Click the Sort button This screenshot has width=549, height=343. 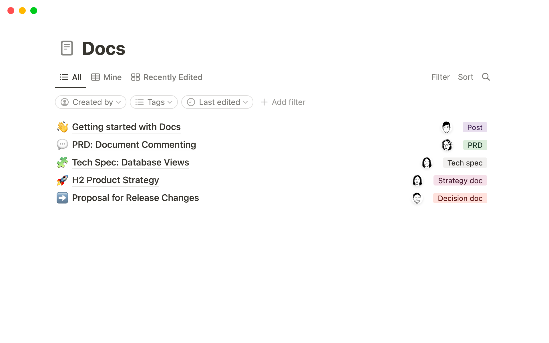466,77
